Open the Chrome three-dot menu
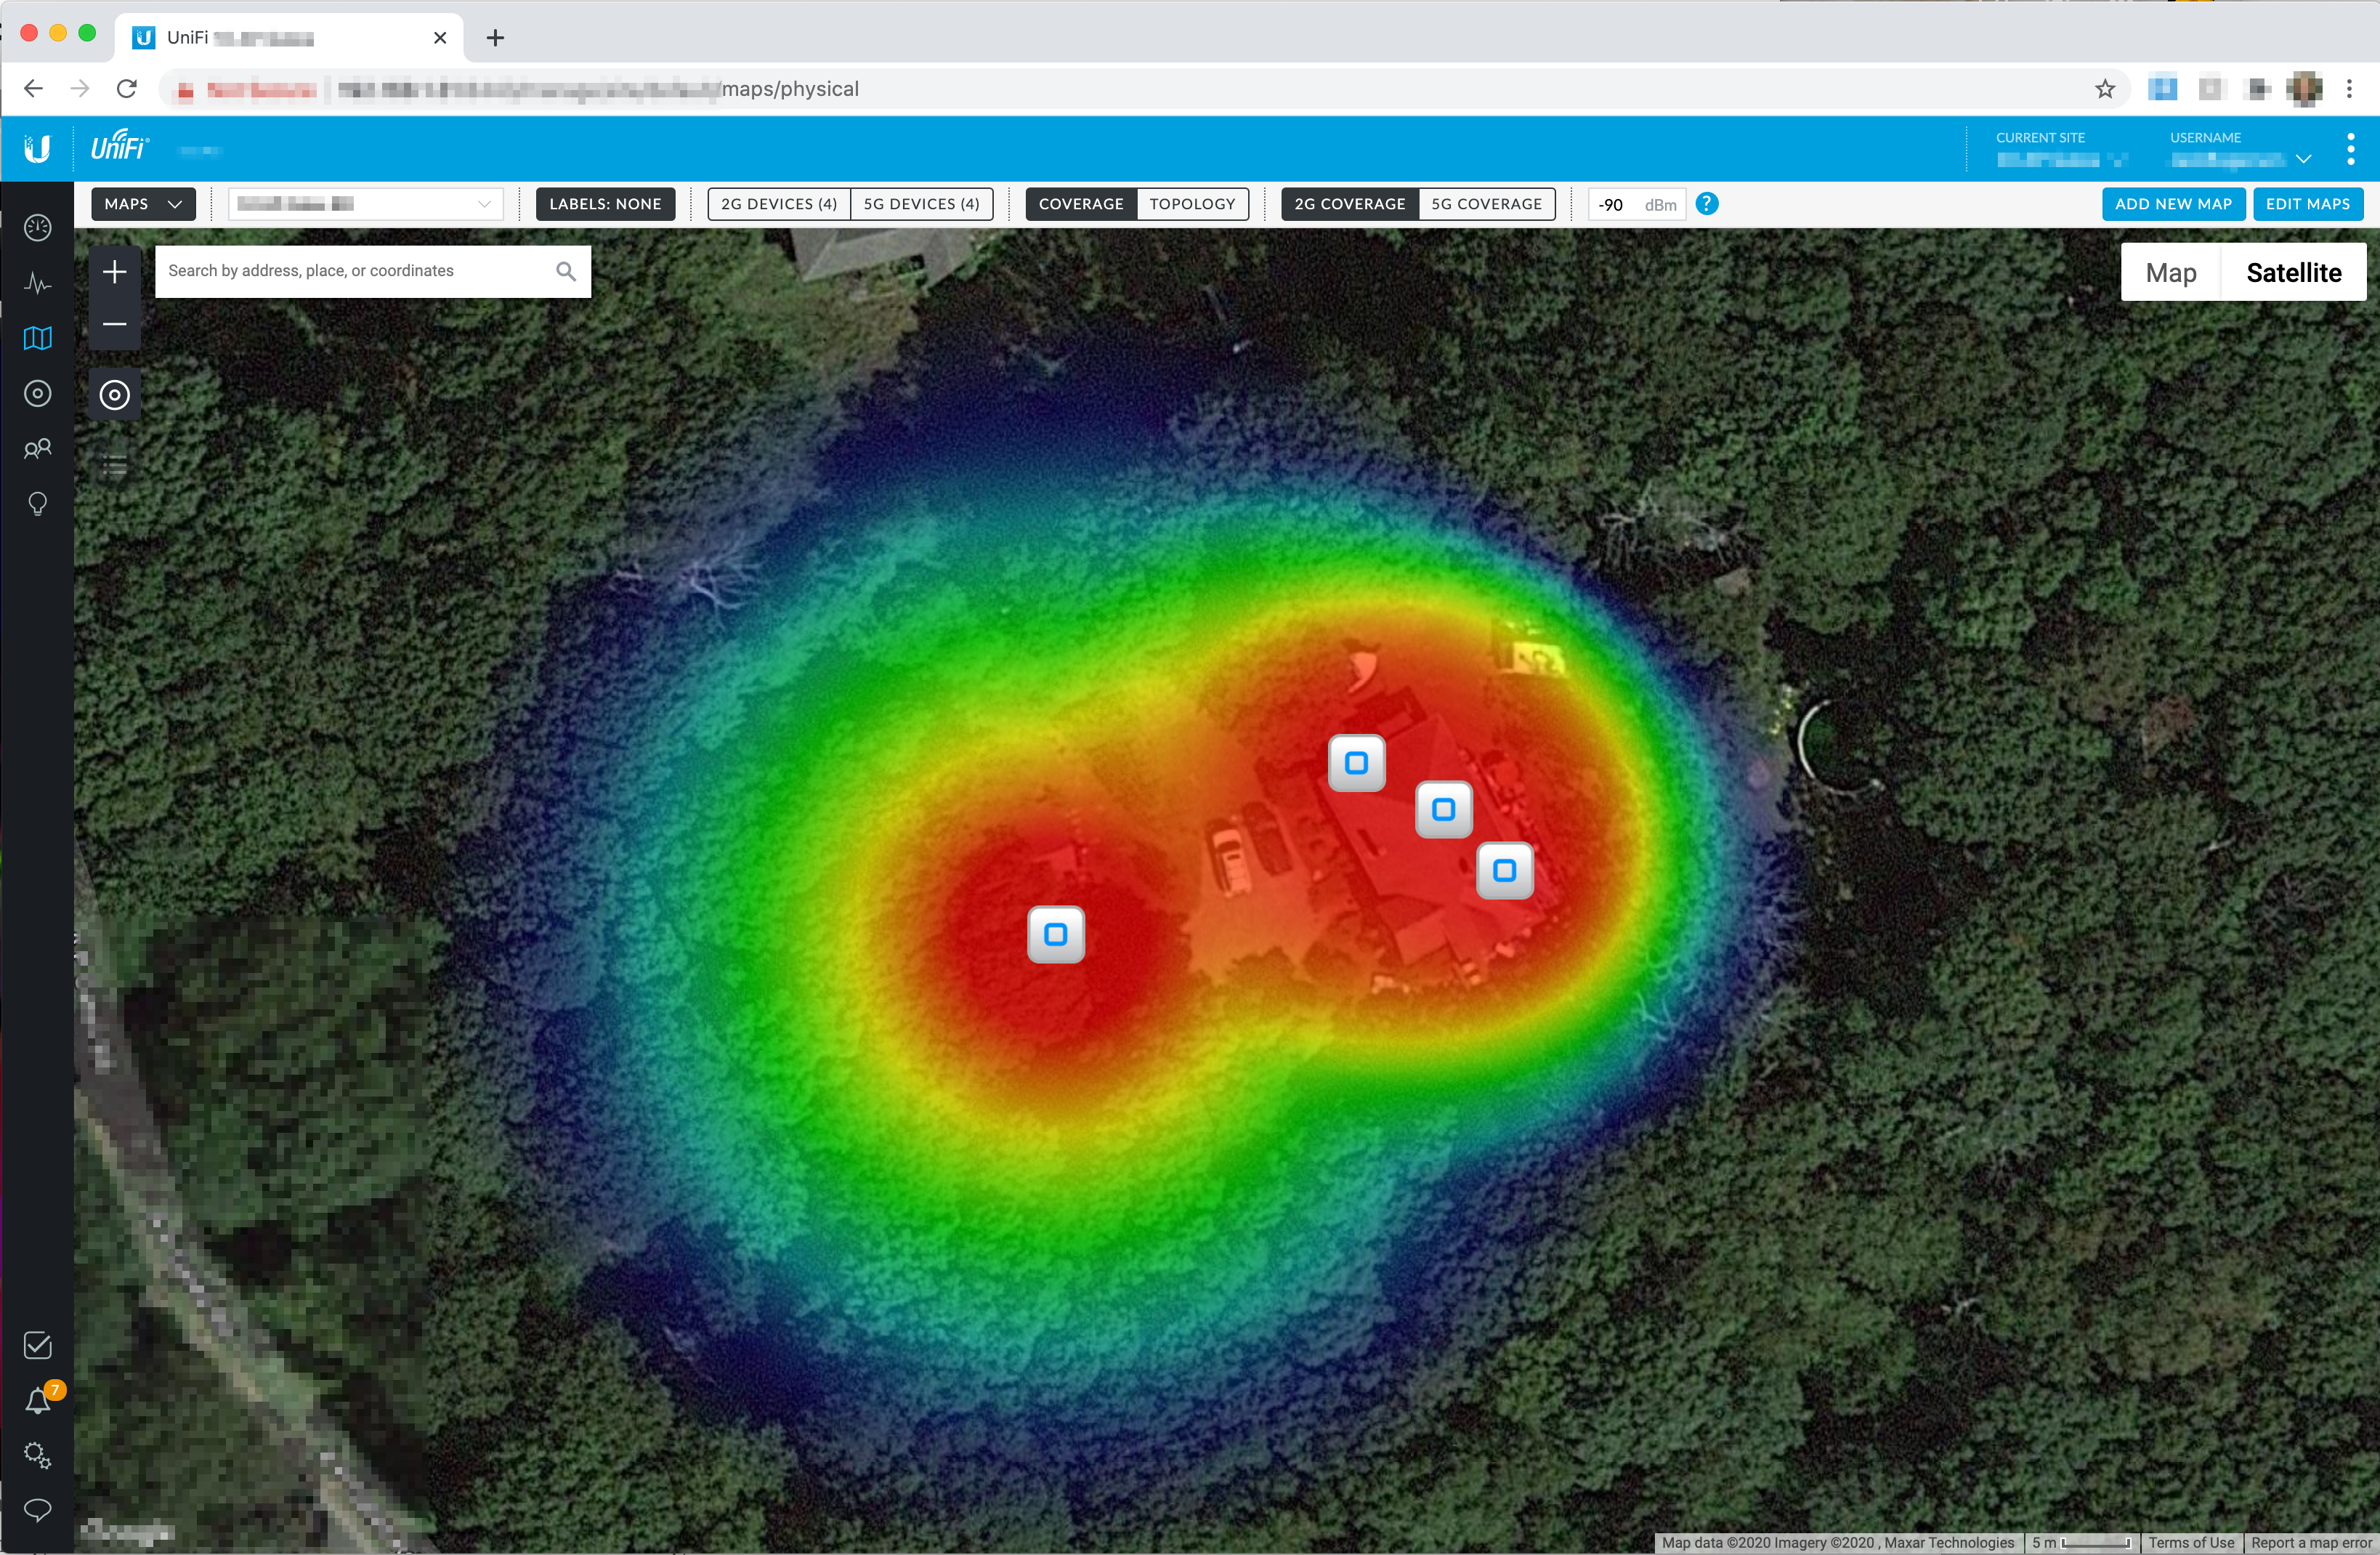The height and width of the screenshot is (1555, 2380). (2350, 89)
